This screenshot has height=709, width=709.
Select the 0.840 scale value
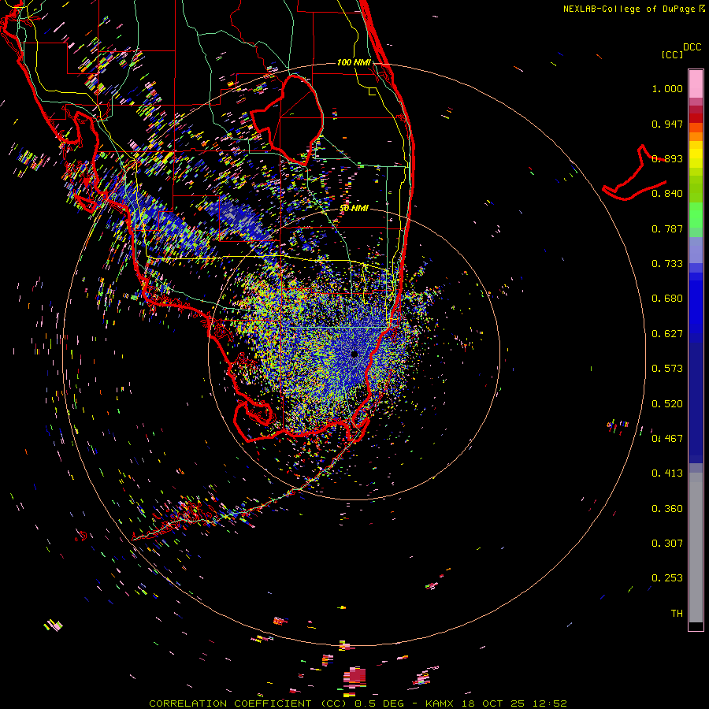pyautogui.click(x=667, y=194)
